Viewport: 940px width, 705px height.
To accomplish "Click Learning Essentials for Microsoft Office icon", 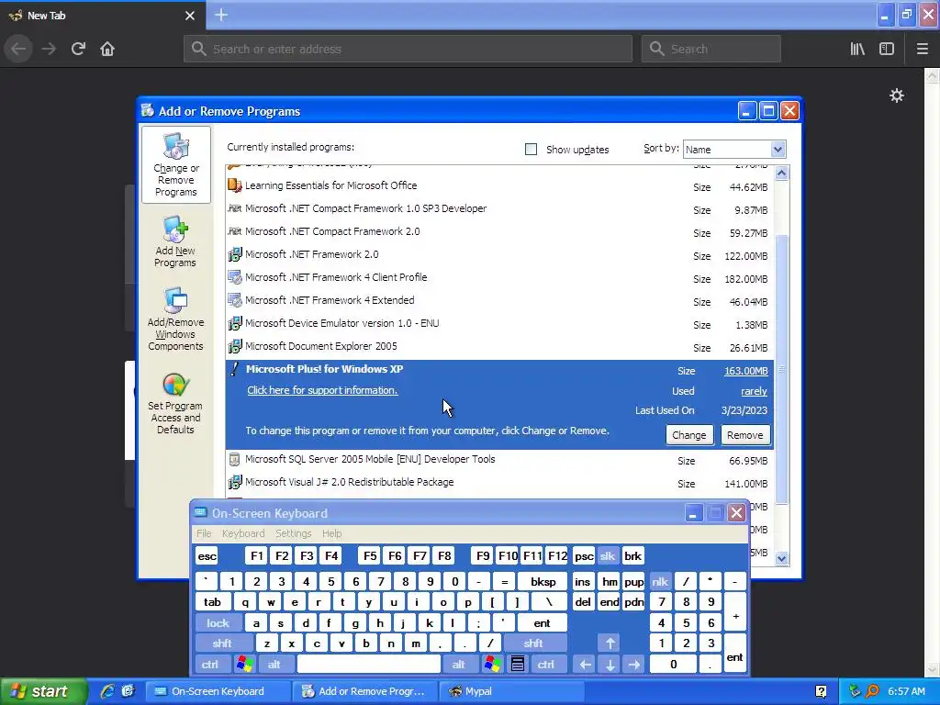I will pyautogui.click(x=234, y=185).
